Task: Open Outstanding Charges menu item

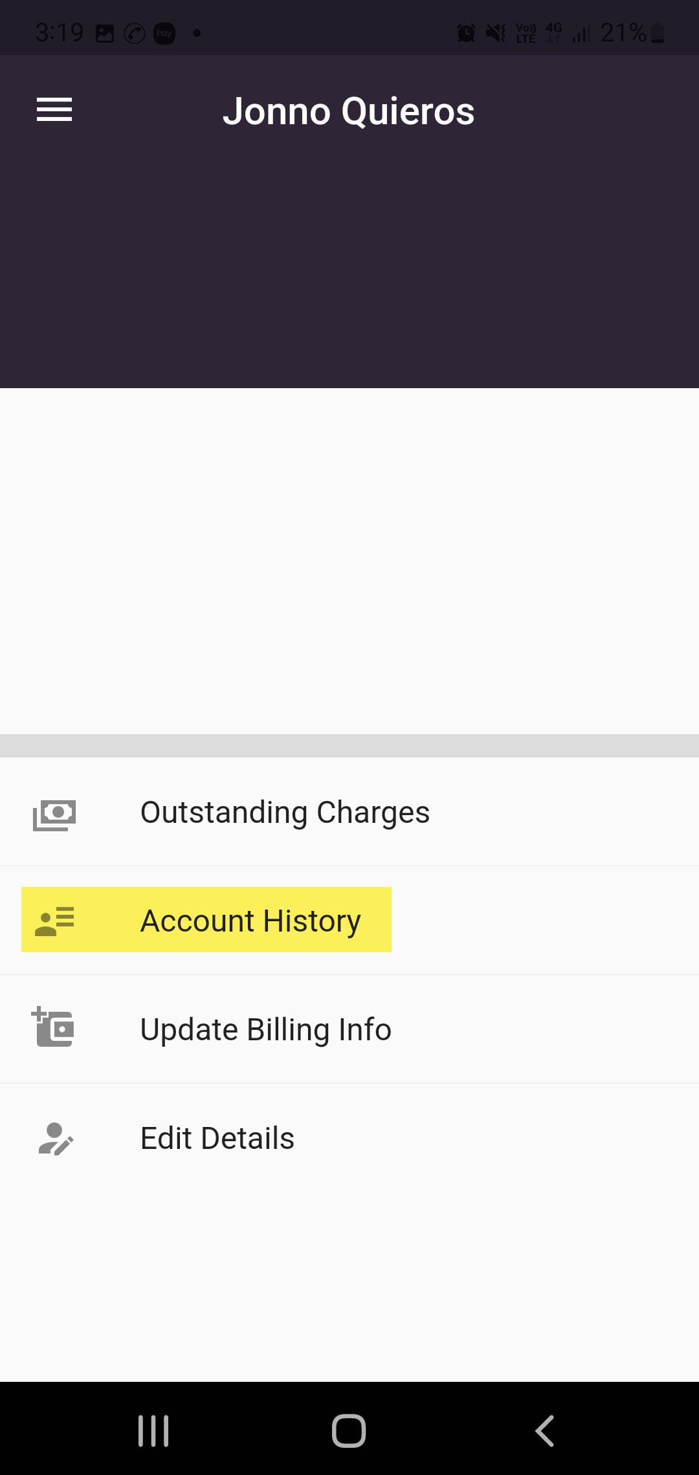Action: (285, 813)
